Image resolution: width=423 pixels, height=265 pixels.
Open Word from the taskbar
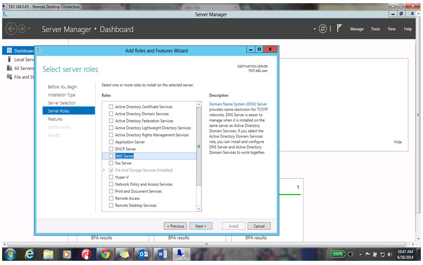pos(163,254)
